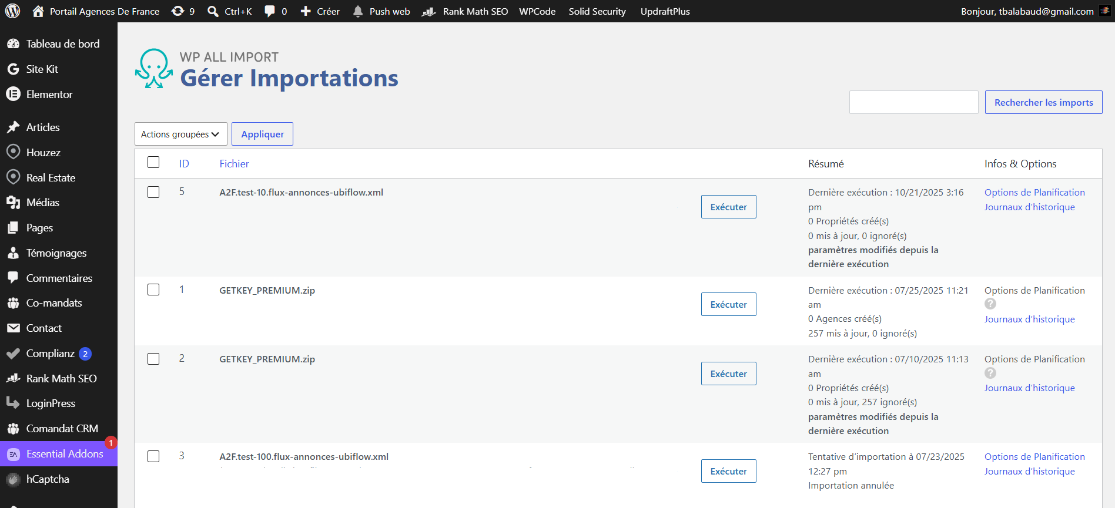This screenshot has width=1115, height=508.
Task: Open Options de Planification for import ID 3
Action: (1034, 457)
